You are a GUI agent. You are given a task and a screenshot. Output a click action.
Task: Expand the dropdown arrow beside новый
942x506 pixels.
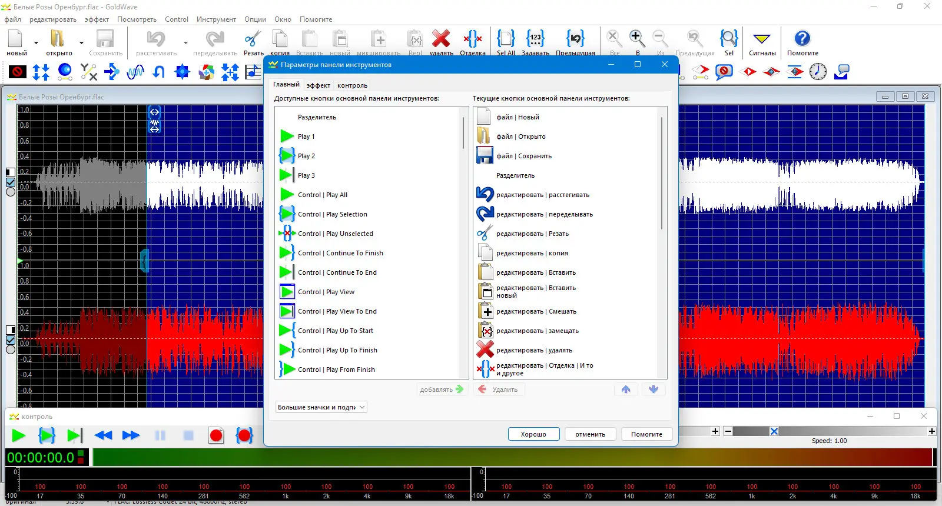(36, 43)
